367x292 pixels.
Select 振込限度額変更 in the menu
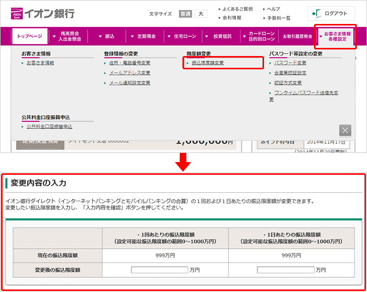207,63
